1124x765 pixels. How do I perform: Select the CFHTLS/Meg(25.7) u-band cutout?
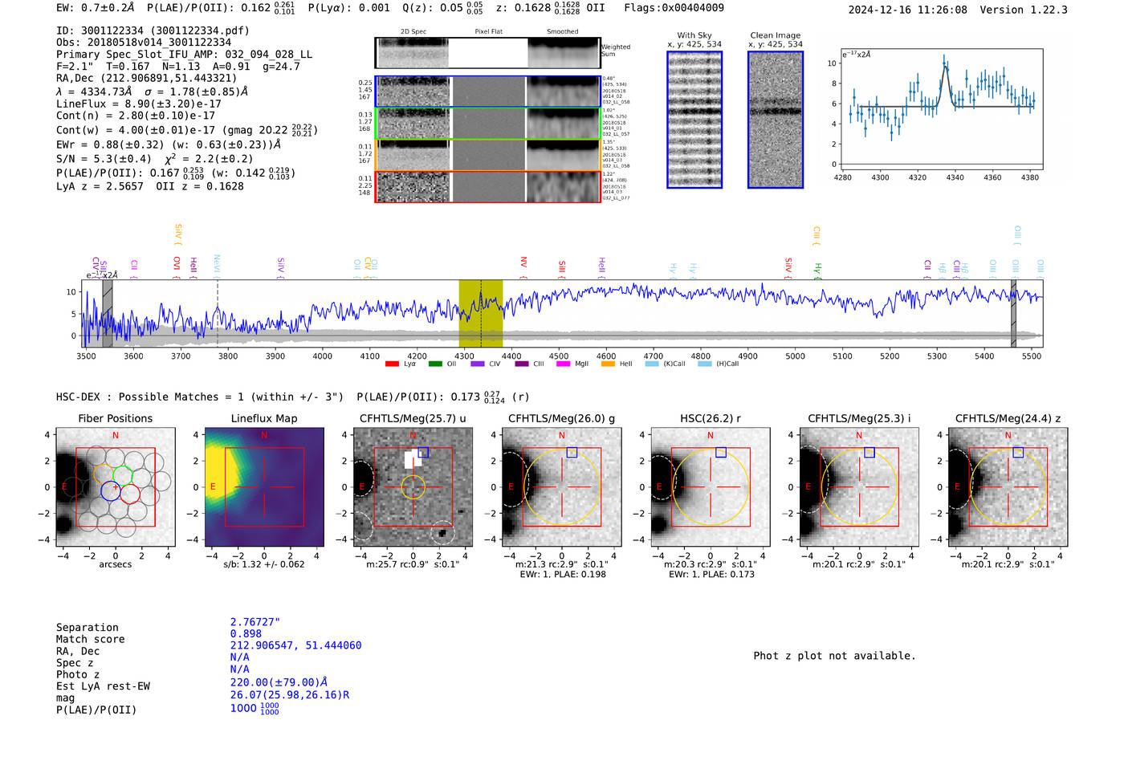pyautogui.click(x=413, y=487)
